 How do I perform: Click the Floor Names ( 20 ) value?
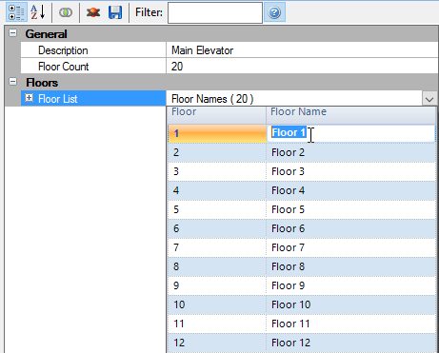tap(294, 99)
